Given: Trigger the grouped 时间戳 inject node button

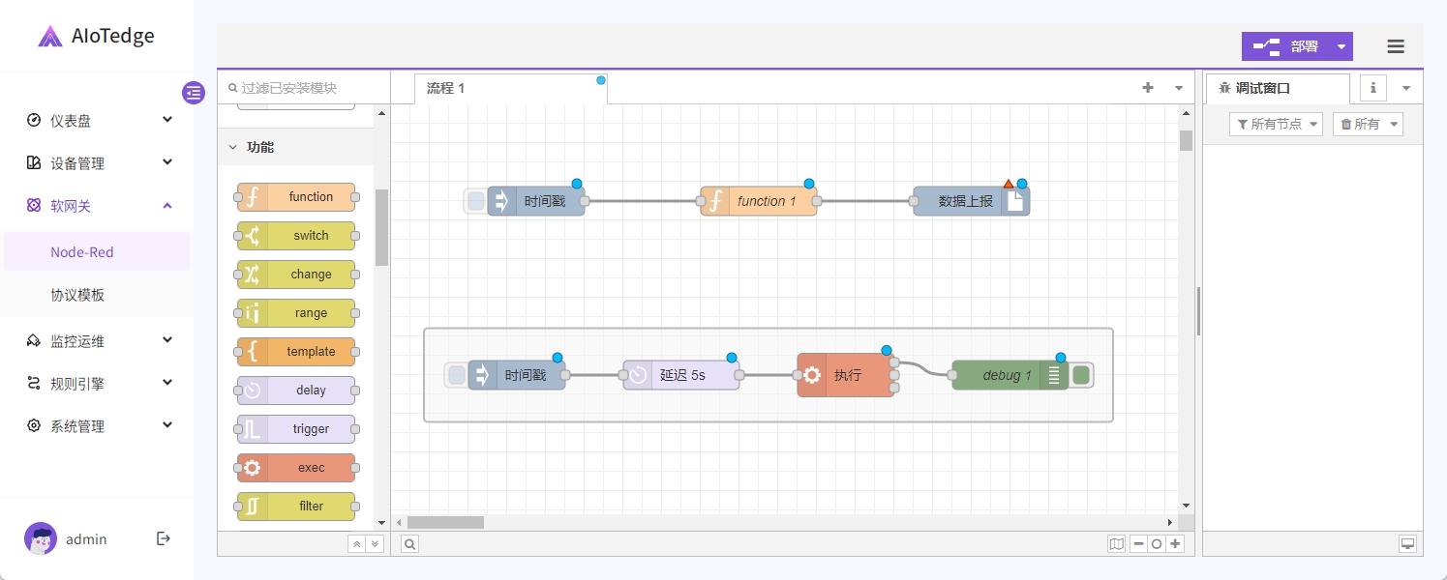Looking at the screenshot, I should point(456,375).
